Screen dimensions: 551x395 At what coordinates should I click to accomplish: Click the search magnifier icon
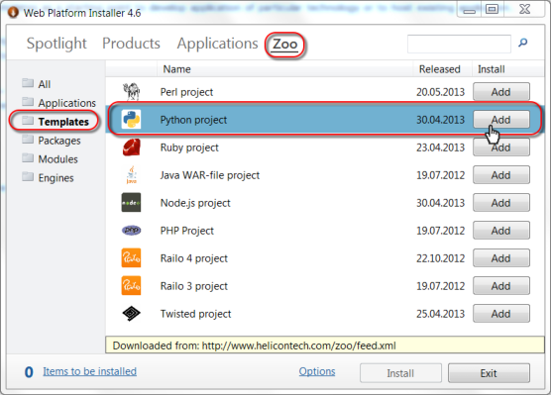coord(523,43)
